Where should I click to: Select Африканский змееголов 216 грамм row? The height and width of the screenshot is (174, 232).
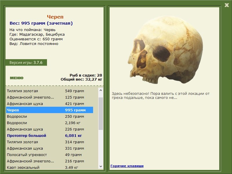pos(50,161)
